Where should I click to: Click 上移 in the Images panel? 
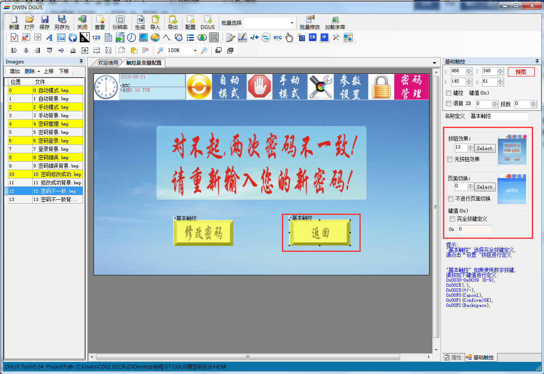tap(49, 71)
